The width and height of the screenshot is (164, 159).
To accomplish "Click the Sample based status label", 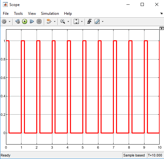I will [x=134, y=155].
